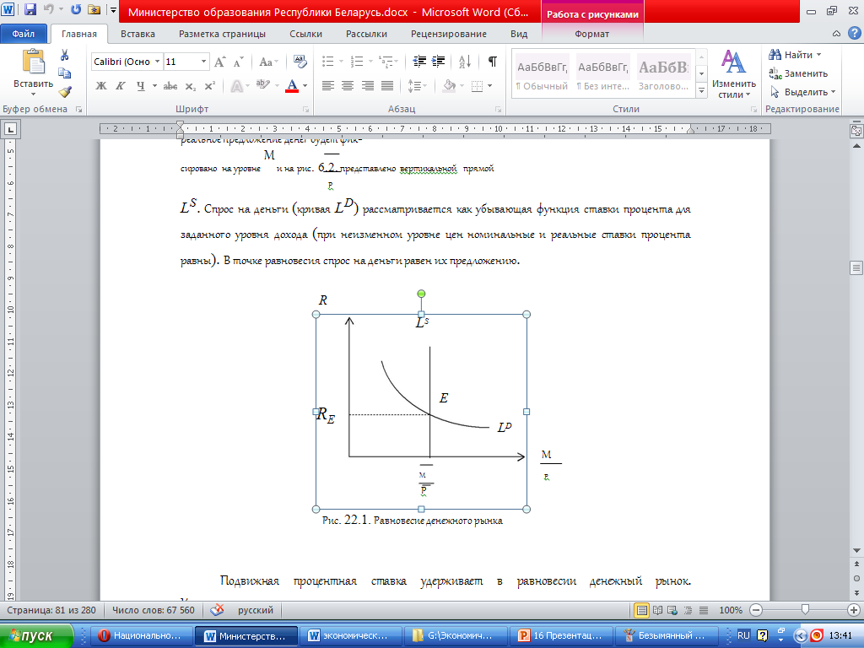The width and height of the screenshot is (864, 648).
Task: Toggle bold (Ж) formatting
Action: (x=101, y=86)
